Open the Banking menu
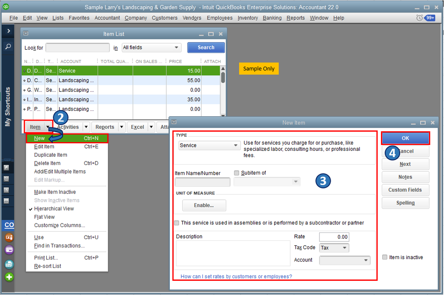The height and width of the screenshot is (295, 444). tap(272, 18)
